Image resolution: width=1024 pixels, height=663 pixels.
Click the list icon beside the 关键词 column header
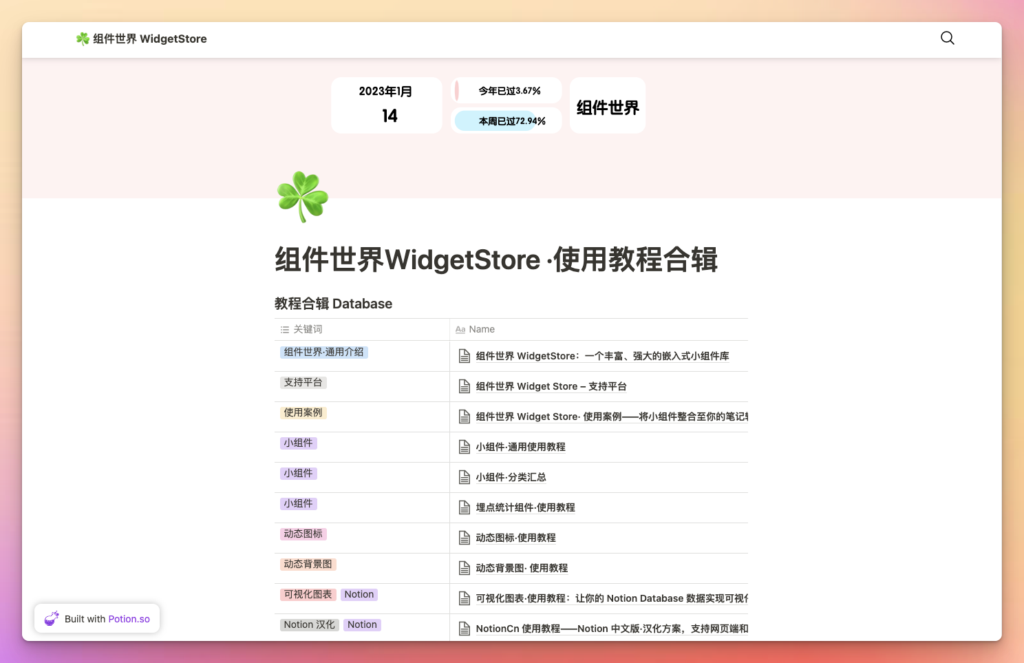point(284,329)
